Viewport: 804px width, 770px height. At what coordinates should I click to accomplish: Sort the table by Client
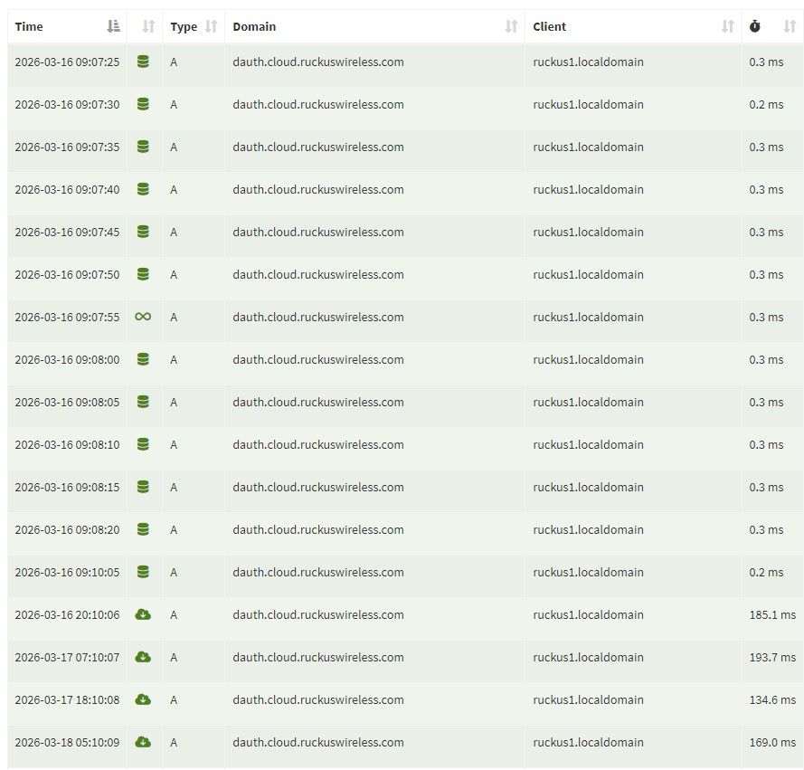click(728, 26)
